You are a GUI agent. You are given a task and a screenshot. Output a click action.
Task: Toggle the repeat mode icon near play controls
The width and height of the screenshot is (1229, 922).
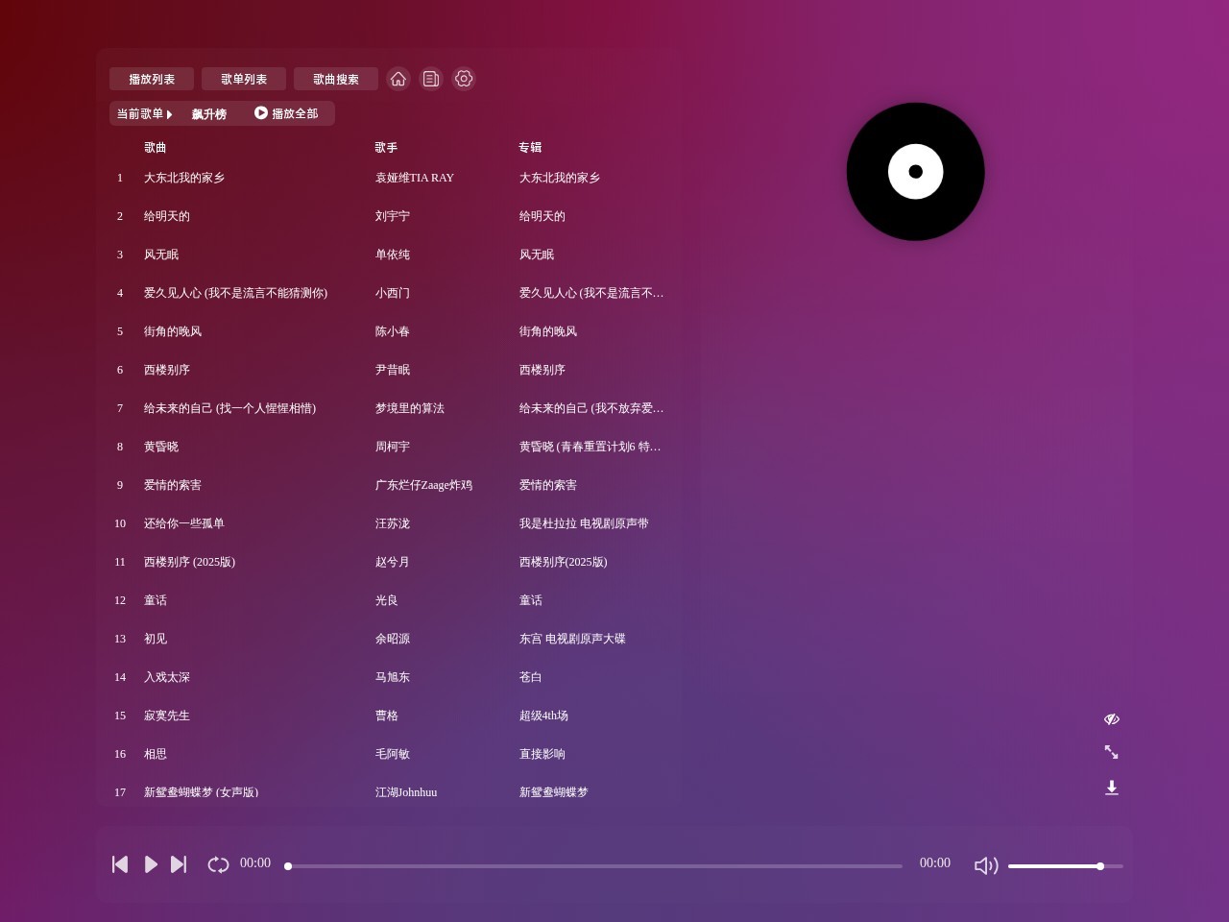pyautogui.click(x=218, y=864)
